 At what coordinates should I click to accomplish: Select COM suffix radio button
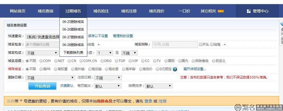tap(41, 61)
